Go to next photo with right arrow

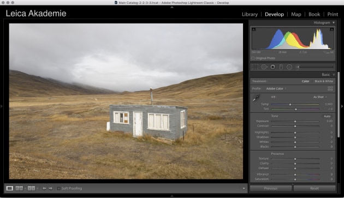[x=51, y=188]
